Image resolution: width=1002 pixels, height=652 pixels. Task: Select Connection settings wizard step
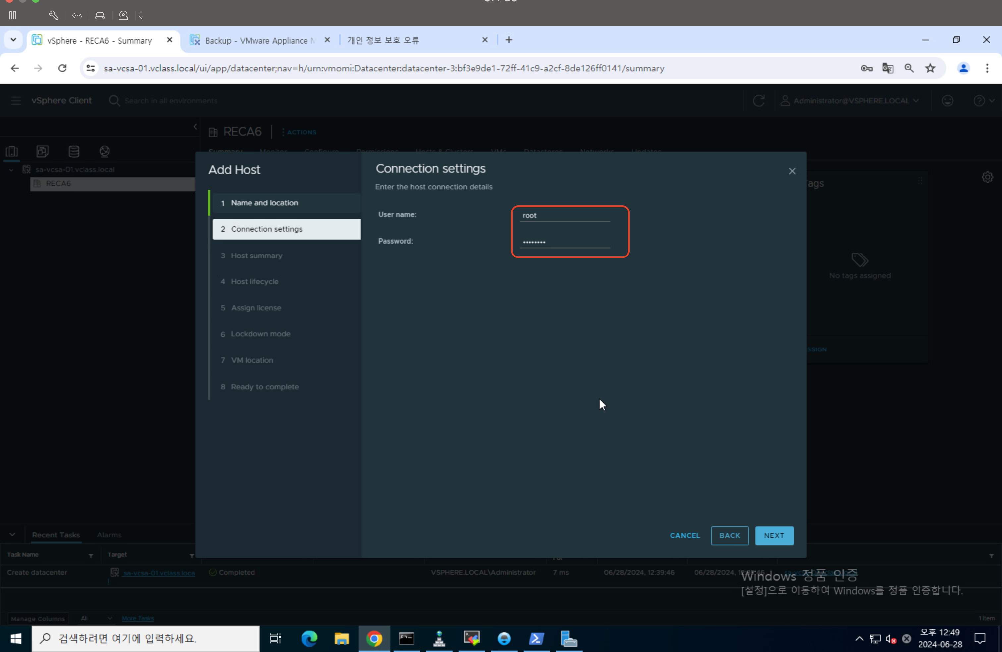pos(266,229)
